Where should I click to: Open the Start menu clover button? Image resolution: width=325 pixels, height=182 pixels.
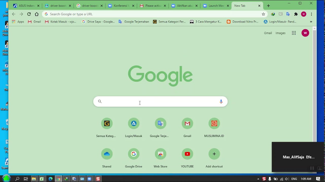(x=6, y=178)
